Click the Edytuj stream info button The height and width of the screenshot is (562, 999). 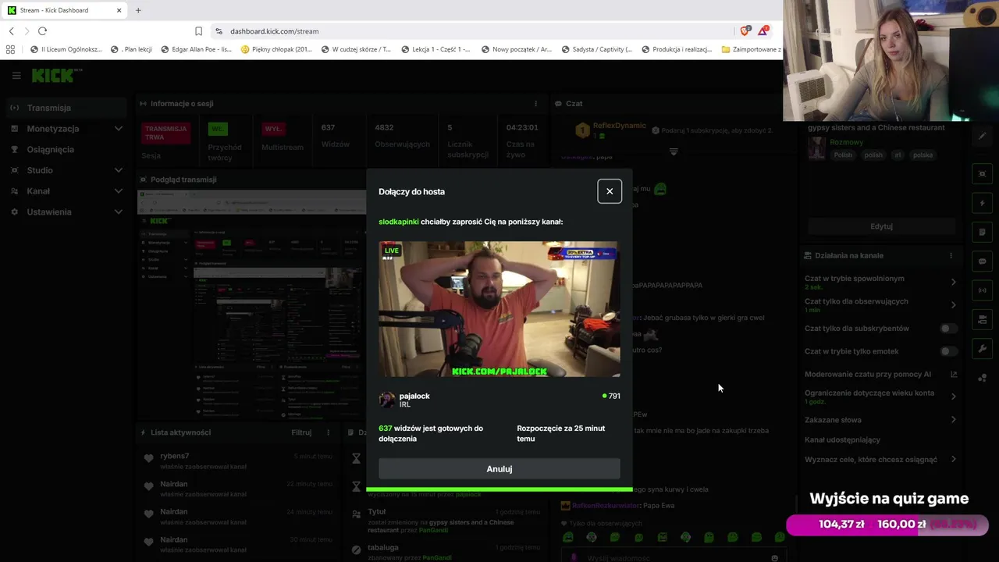coord(881,226)
